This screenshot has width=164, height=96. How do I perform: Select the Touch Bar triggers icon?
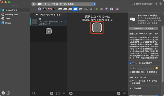pyautogui.click(x=45, y=9)
